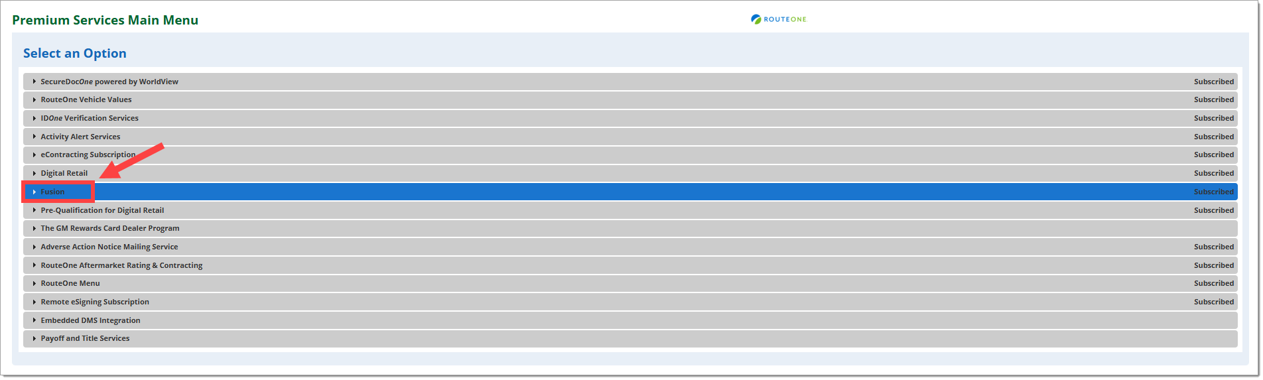Open Pre-Qualification for Digital Retail option

pyautogui.click(x=102, y=210)
